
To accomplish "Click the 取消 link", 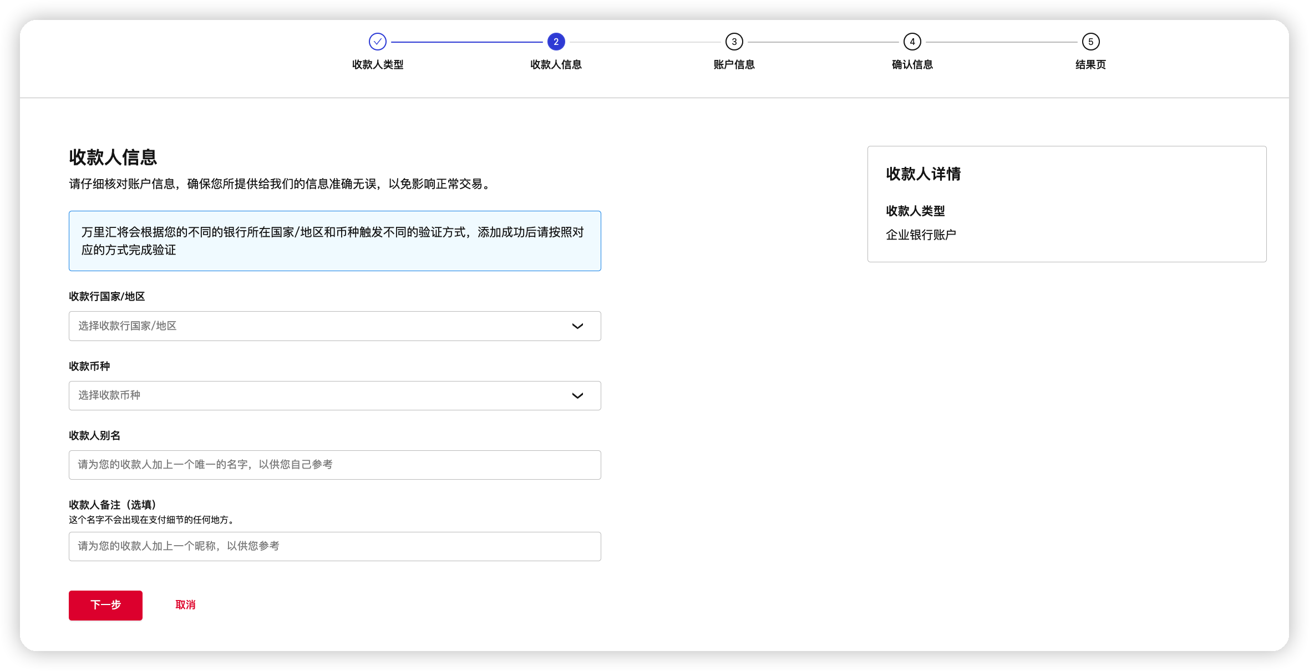I will pyautogui.click(x=185, y=605).
